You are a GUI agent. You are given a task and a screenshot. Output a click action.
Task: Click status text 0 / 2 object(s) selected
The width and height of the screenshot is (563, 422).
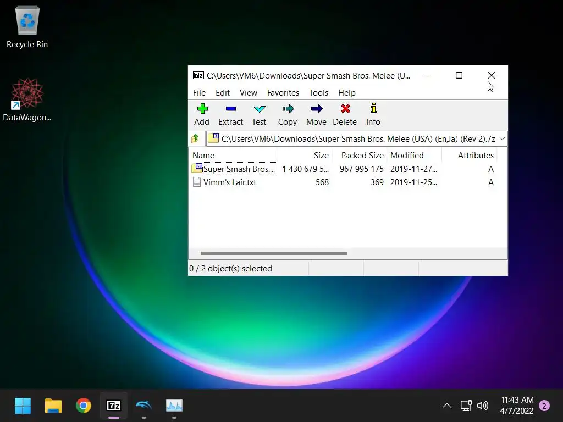pos(230,268)
